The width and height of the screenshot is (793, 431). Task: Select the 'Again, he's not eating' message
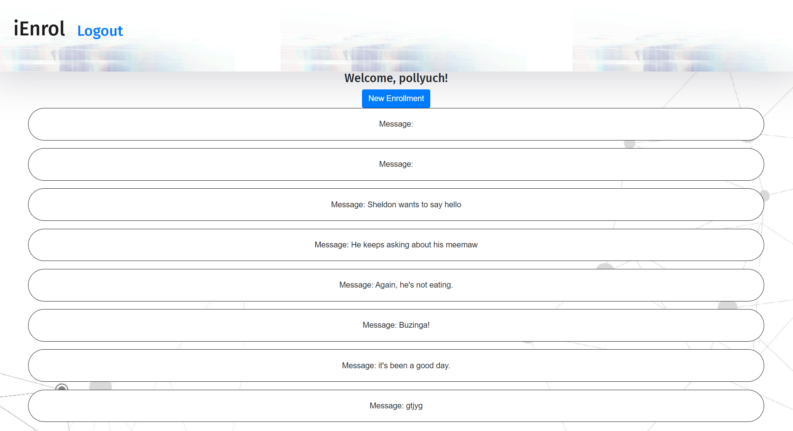click(x=396, y=285)
